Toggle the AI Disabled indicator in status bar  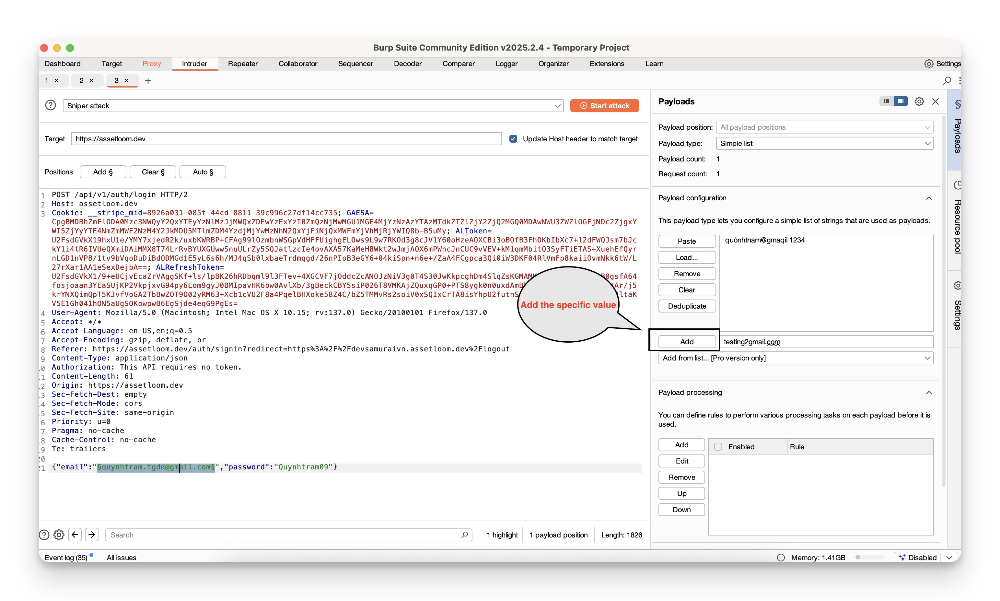pos(917,557)
